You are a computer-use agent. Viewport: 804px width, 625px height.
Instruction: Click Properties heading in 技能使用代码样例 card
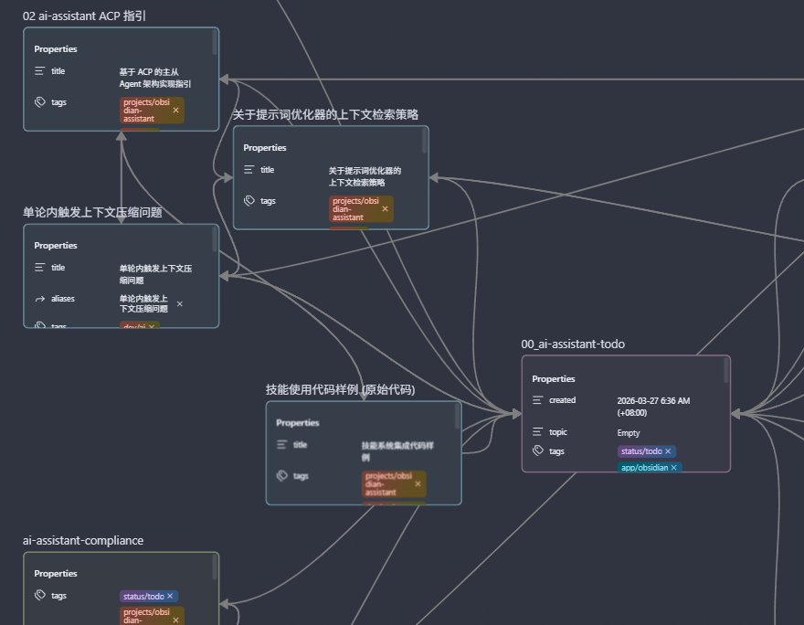coord(298,422)
